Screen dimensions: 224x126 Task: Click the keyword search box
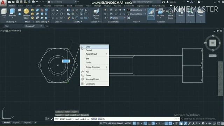pyautogui.click(x=147, y=2)
